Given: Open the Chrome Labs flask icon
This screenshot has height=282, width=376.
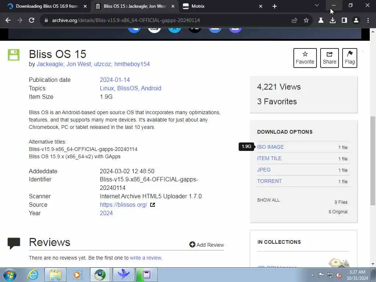Looking at the screenshot, I should coord(321,21).
